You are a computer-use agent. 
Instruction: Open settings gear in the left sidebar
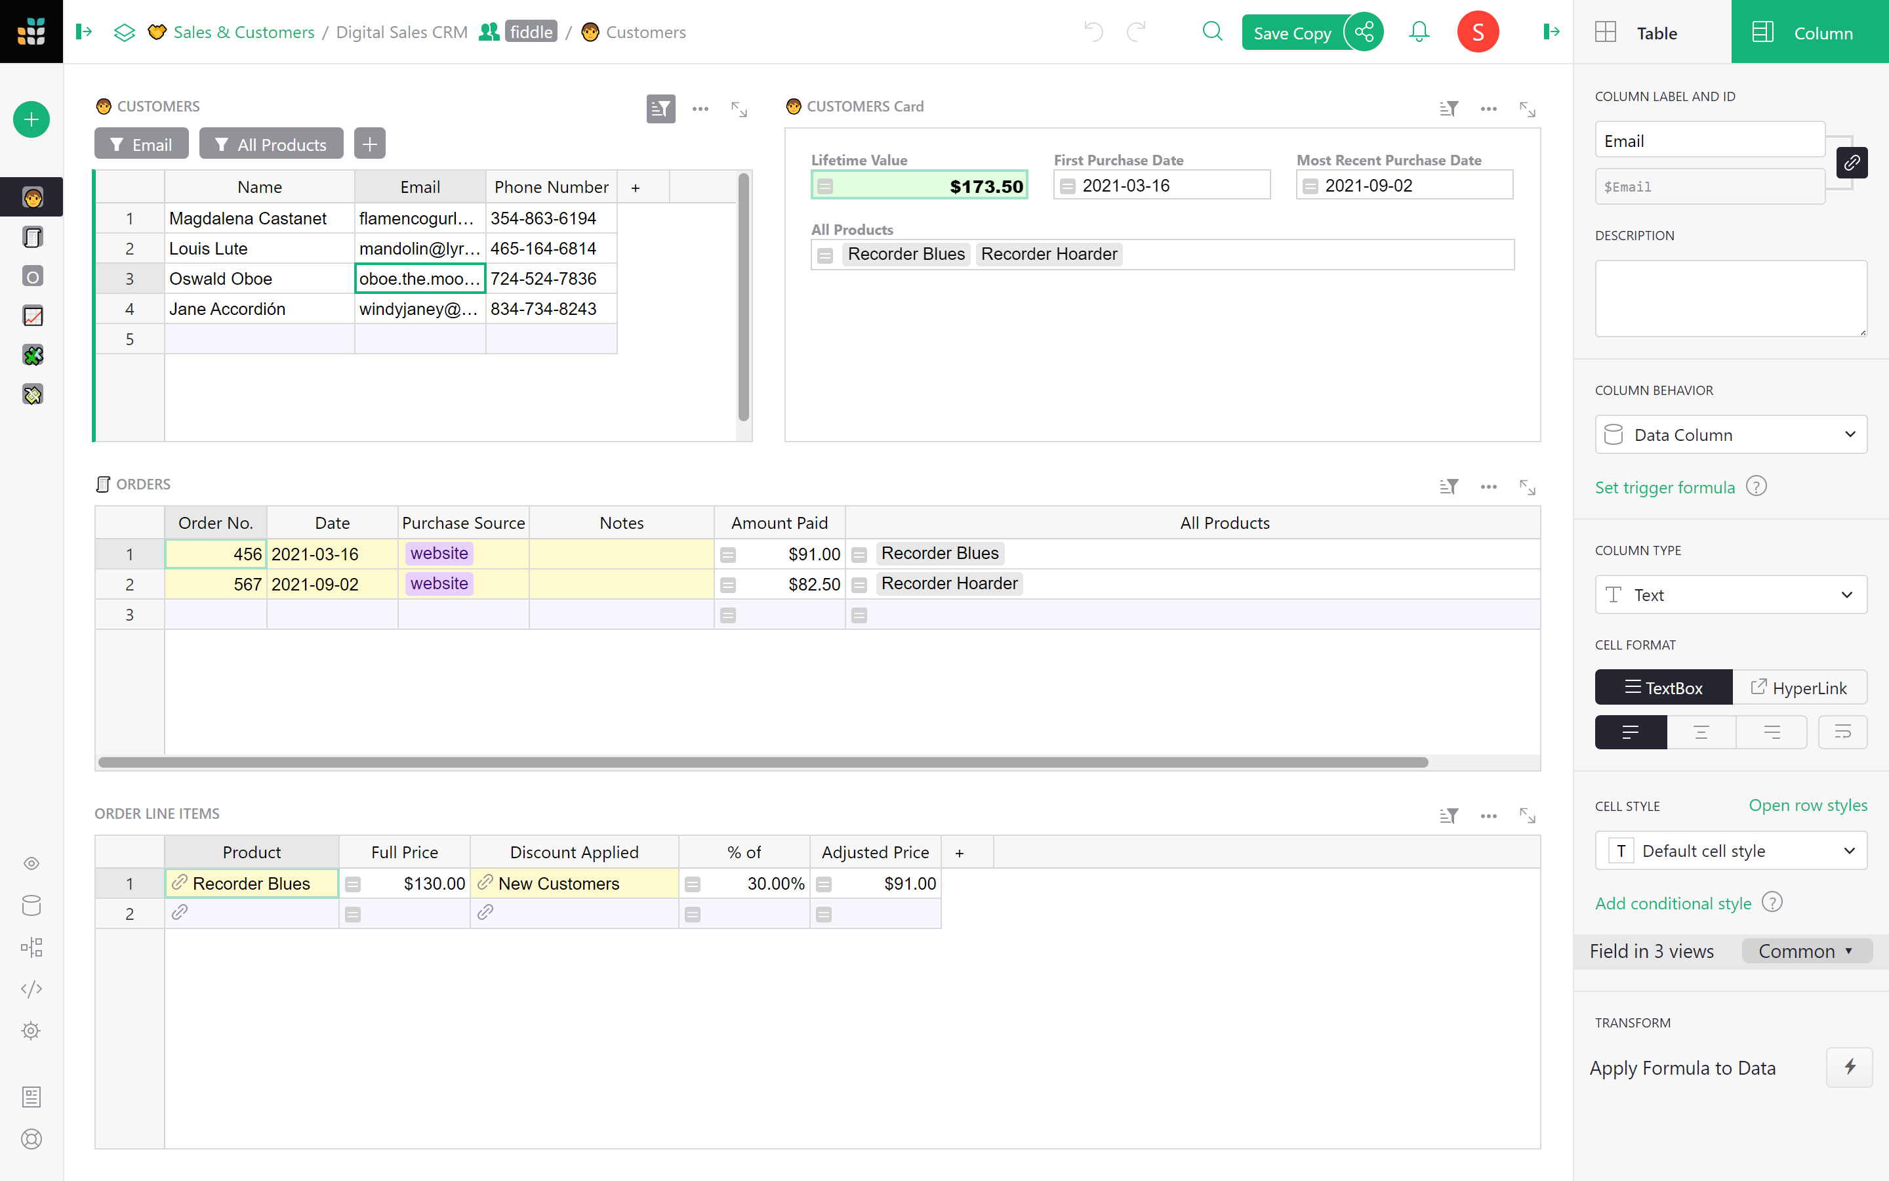coord(31,1030)
